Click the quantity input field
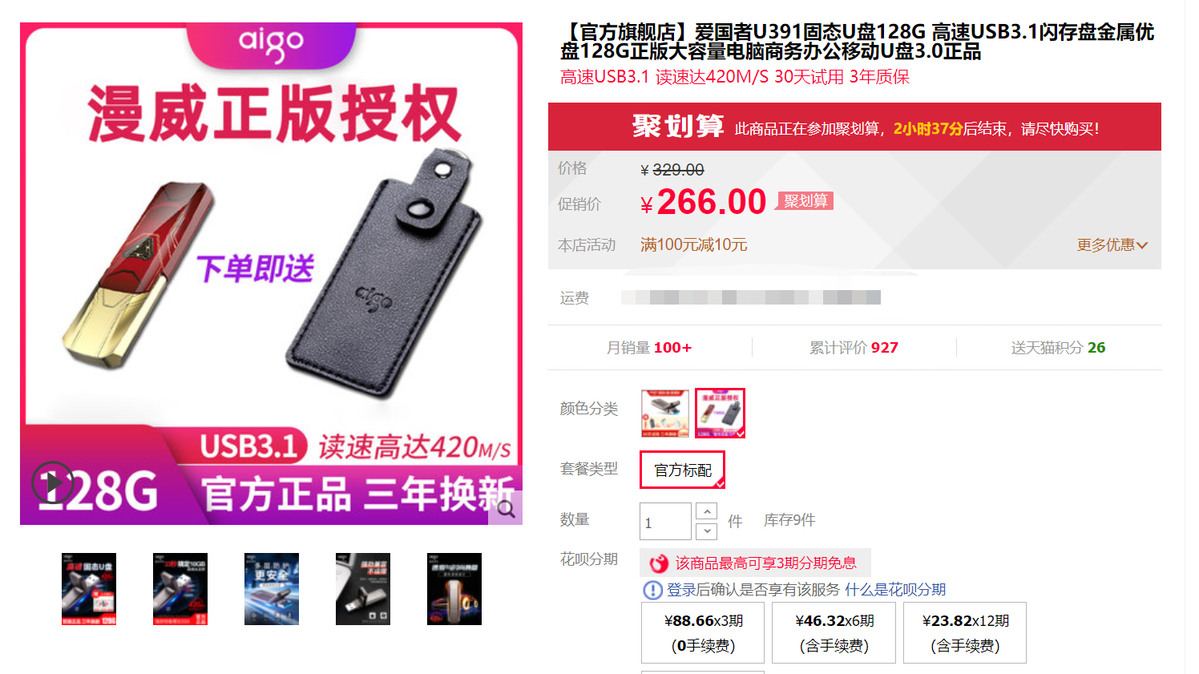The height and width of the screenshot is (674, 1199). [665, 522]
